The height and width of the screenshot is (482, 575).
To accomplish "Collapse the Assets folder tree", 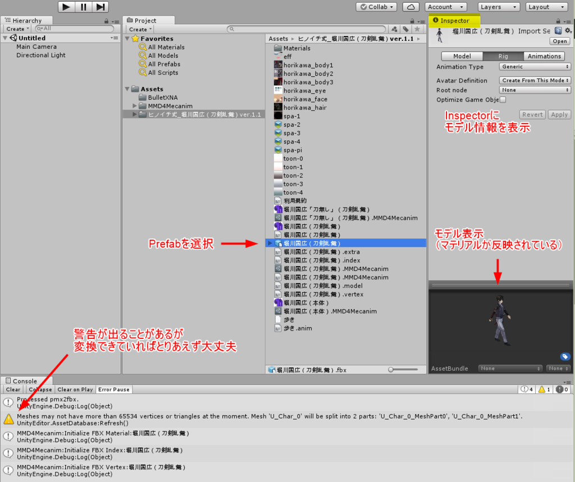I will tap(127, 89).
